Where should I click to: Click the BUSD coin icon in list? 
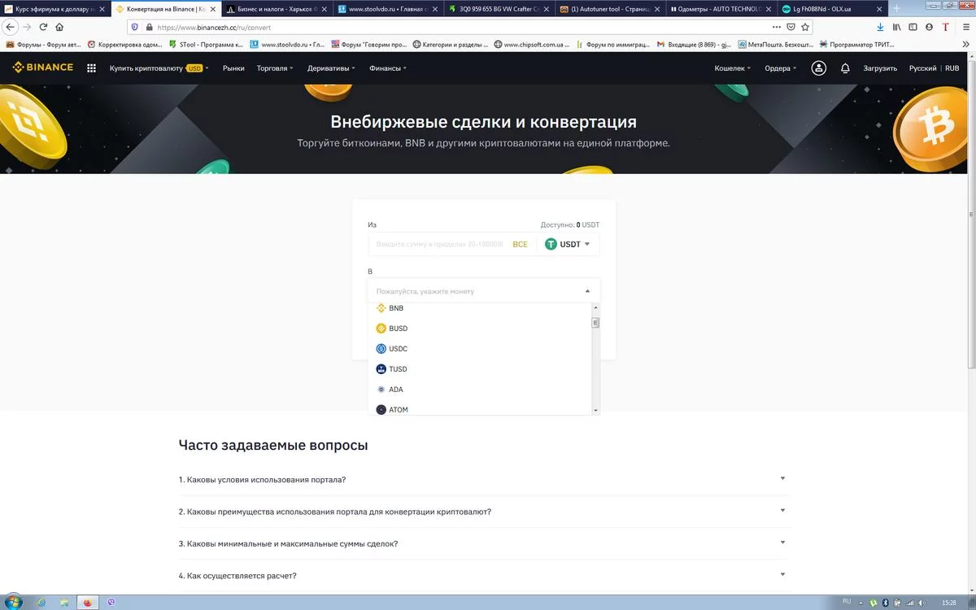coord(381,329)
